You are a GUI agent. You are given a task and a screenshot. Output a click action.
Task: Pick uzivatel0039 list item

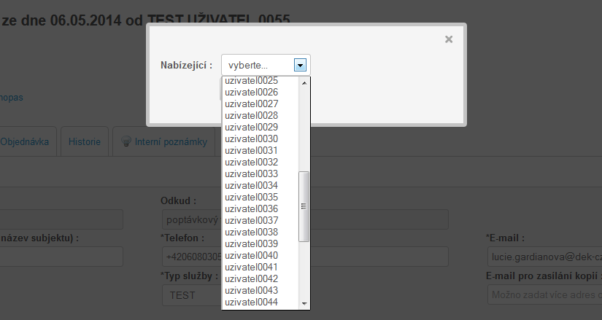(x=261, y=244)
